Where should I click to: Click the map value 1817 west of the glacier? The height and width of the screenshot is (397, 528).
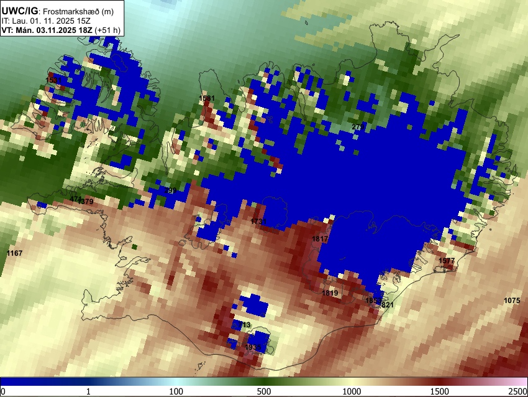pyautogui.click(x=320, y=239)
